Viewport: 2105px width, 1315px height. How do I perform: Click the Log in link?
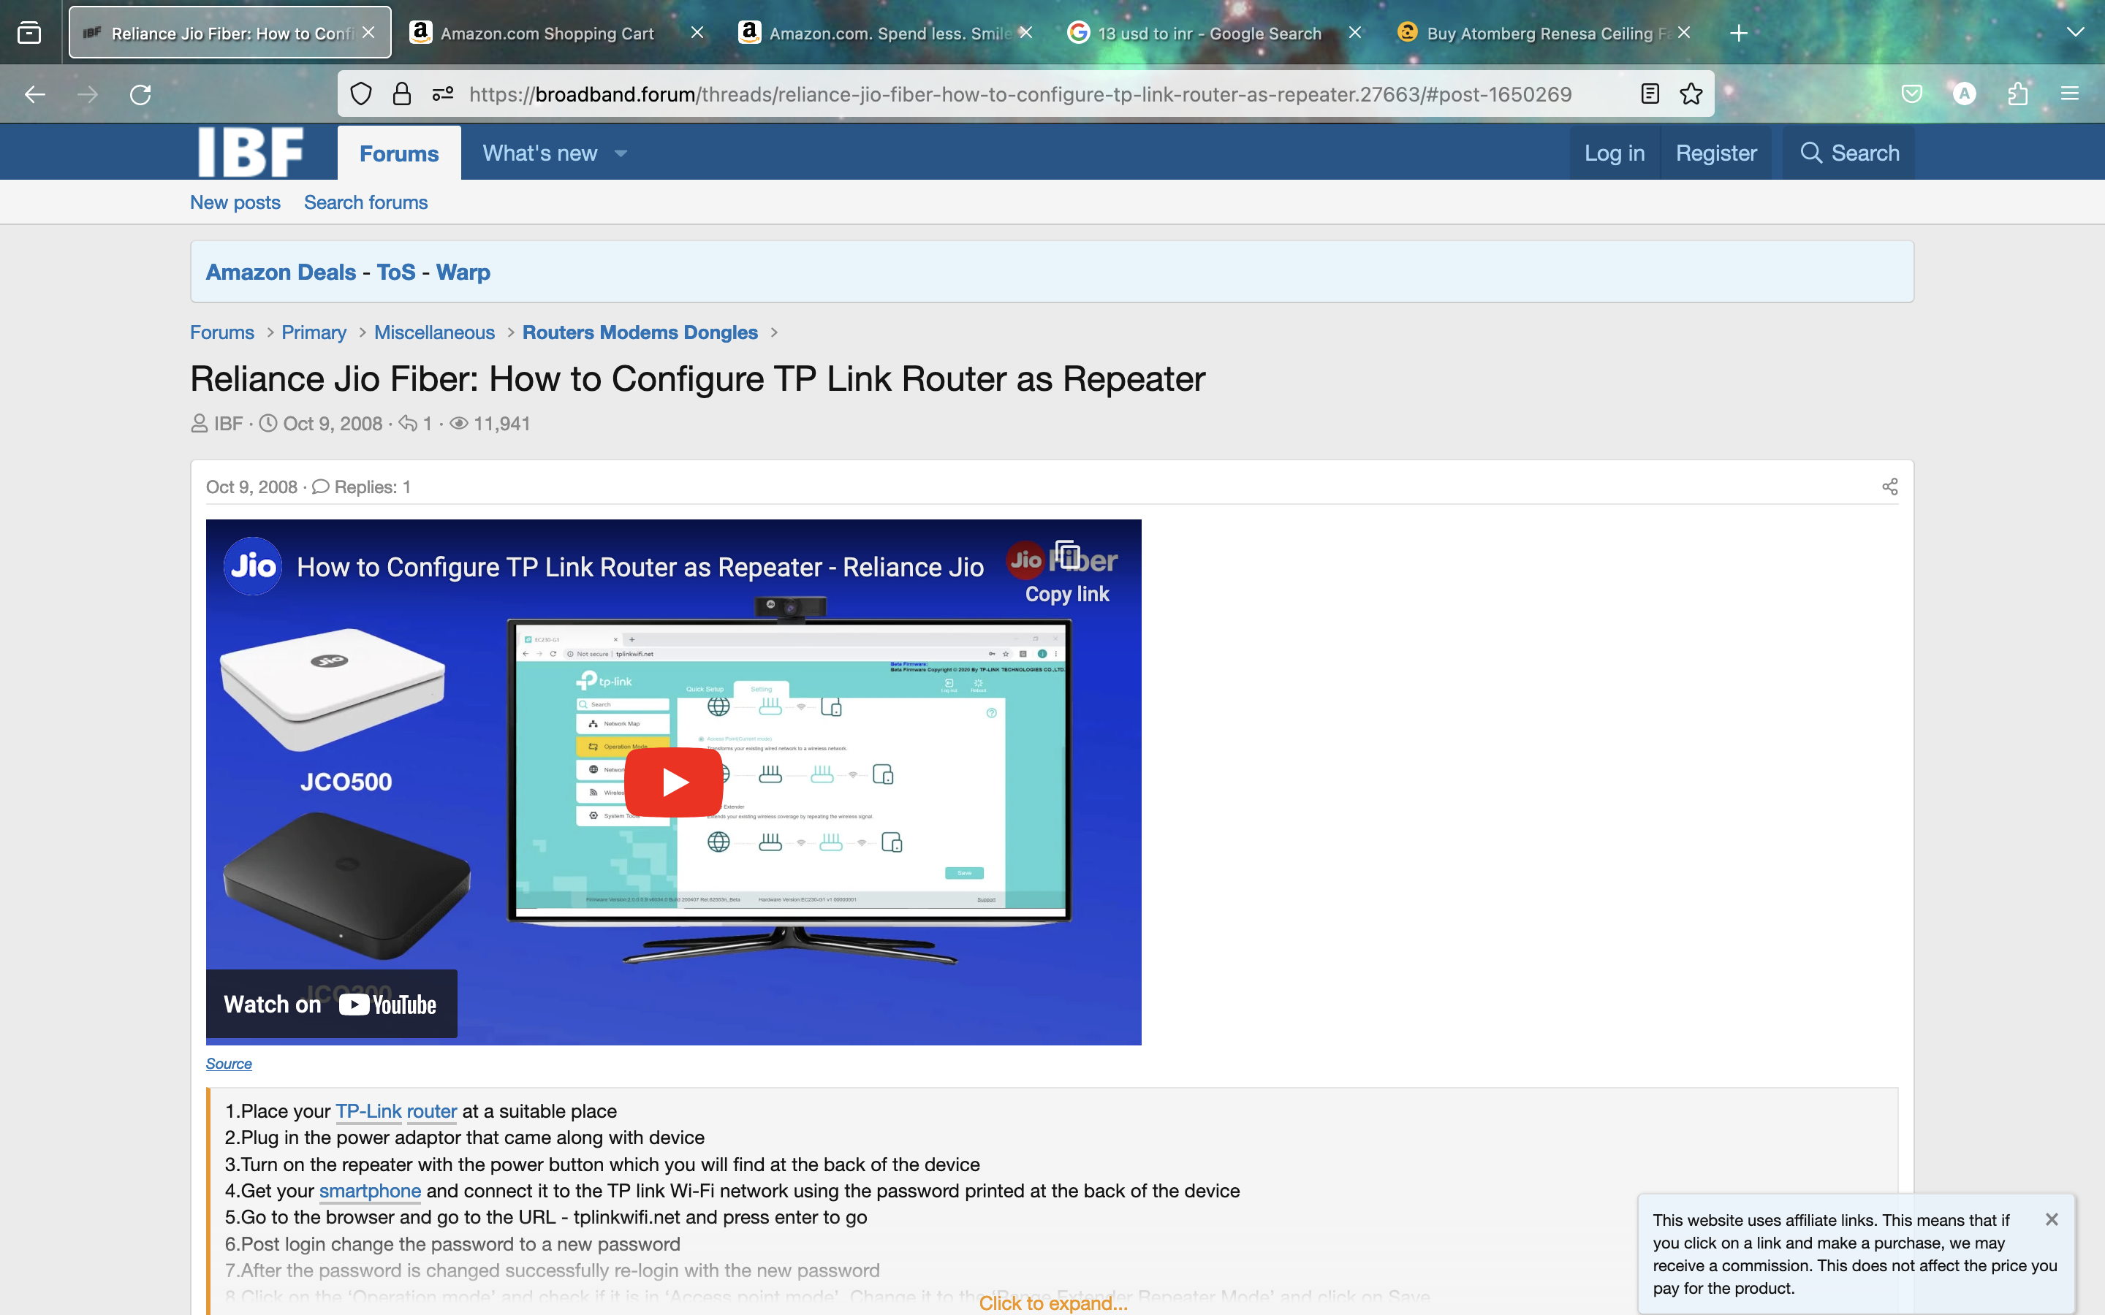[1615, 153]
